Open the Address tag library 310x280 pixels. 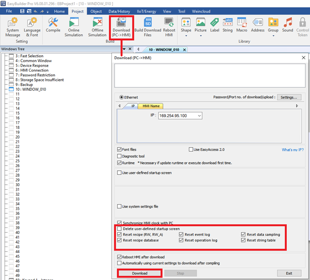(x=257, y=25)
